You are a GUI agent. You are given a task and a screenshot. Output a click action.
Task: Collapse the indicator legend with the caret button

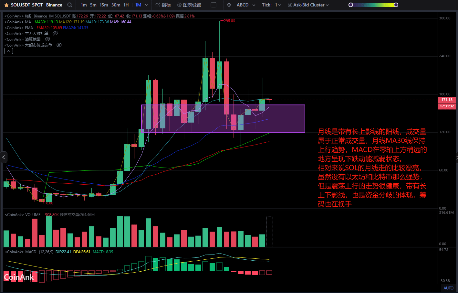click(8, 51)
